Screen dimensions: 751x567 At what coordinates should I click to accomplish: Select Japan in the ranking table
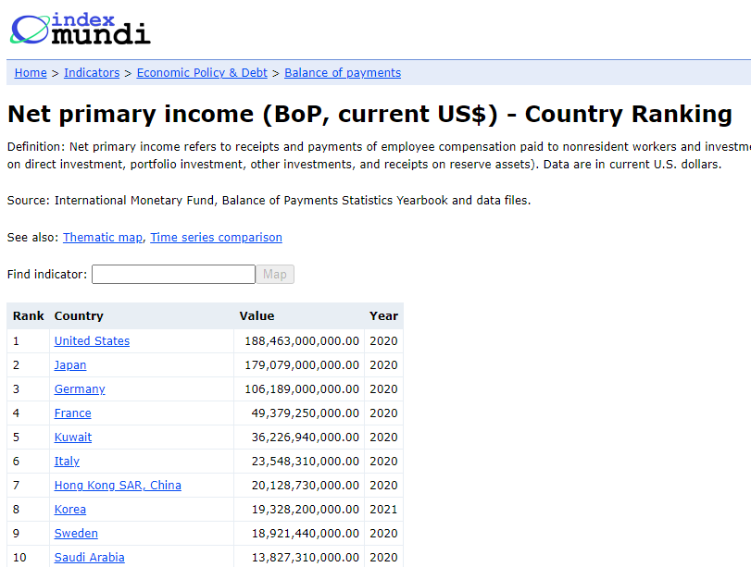coord(70,365)
